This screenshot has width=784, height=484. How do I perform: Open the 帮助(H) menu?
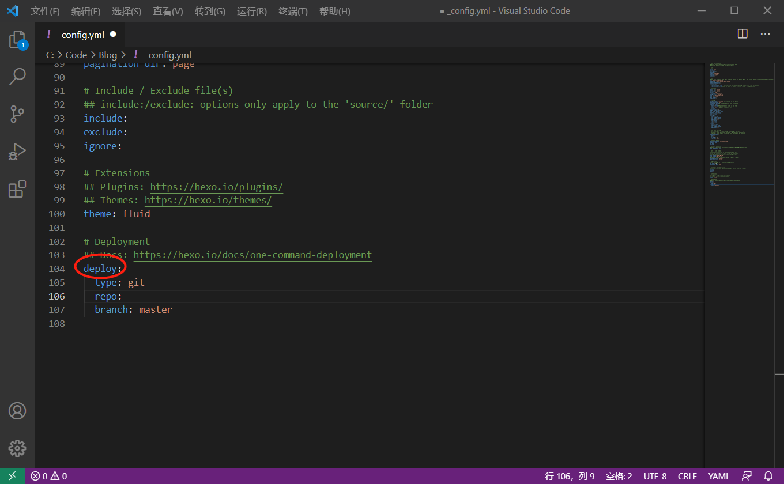click(x=335, y=11)
